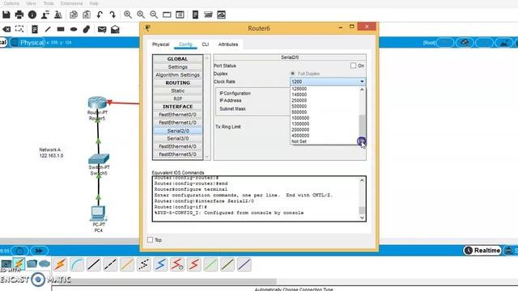Click the Paste icon in the toolbar
The height and width of the screenshot is (291, 518).
[87, 15]
